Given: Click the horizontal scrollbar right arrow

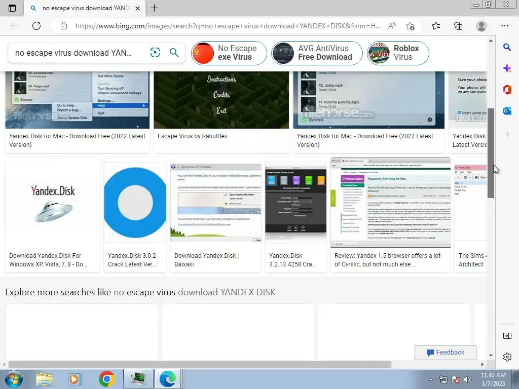Looking at the screenshot, I should pyautogui.click(x=483, y=365).
